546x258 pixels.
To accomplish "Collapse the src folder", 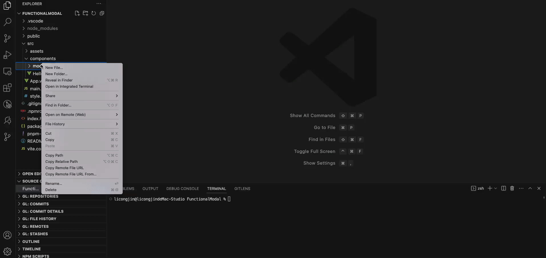I will 61,44.
